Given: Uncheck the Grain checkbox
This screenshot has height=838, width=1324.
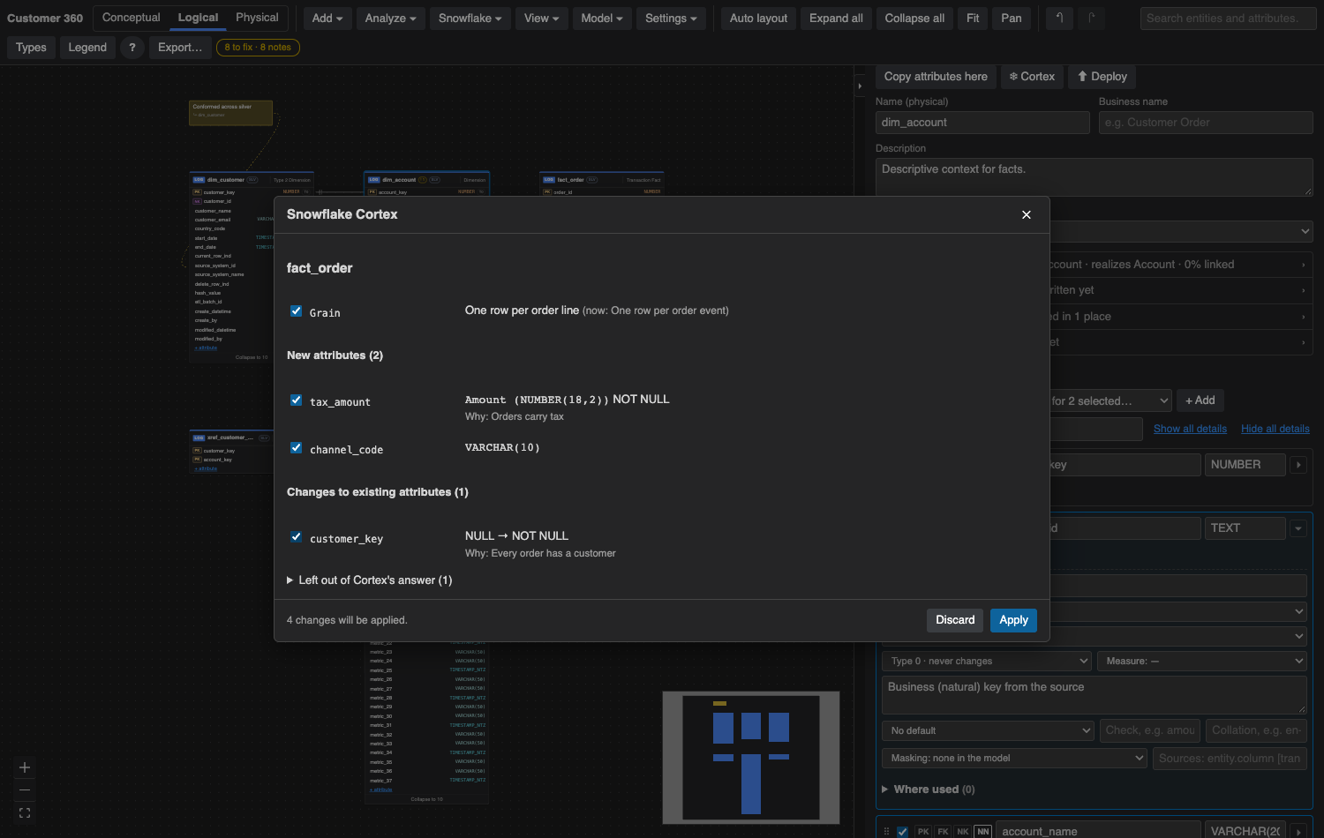Looking at the screenshot, I should 297,311.
